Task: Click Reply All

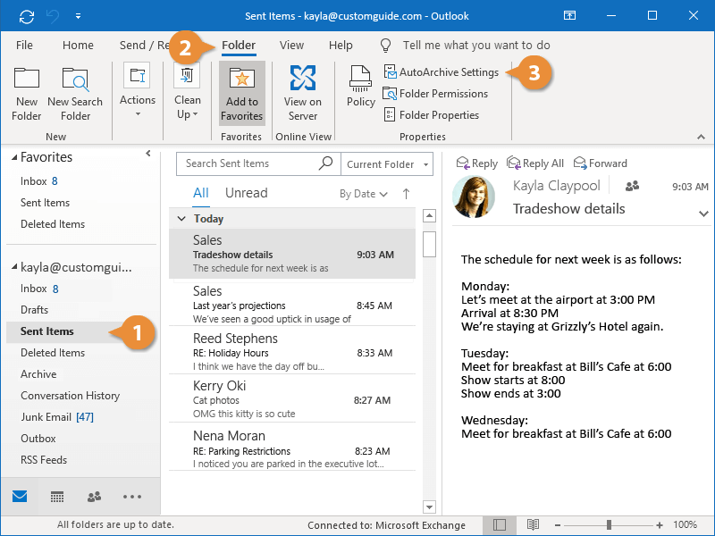Action: [x=535, y=163]
